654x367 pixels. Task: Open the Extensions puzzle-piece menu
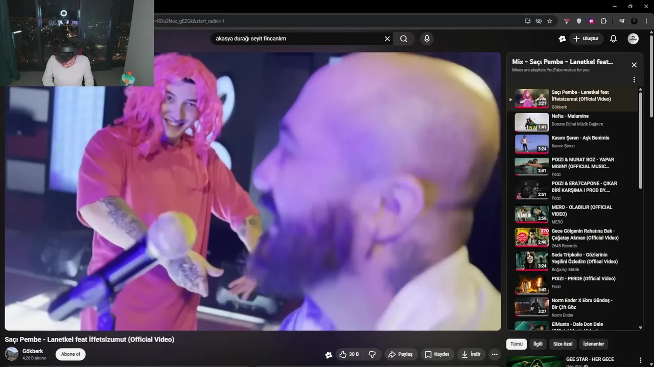pyautogui.click(x=603, y=21)
